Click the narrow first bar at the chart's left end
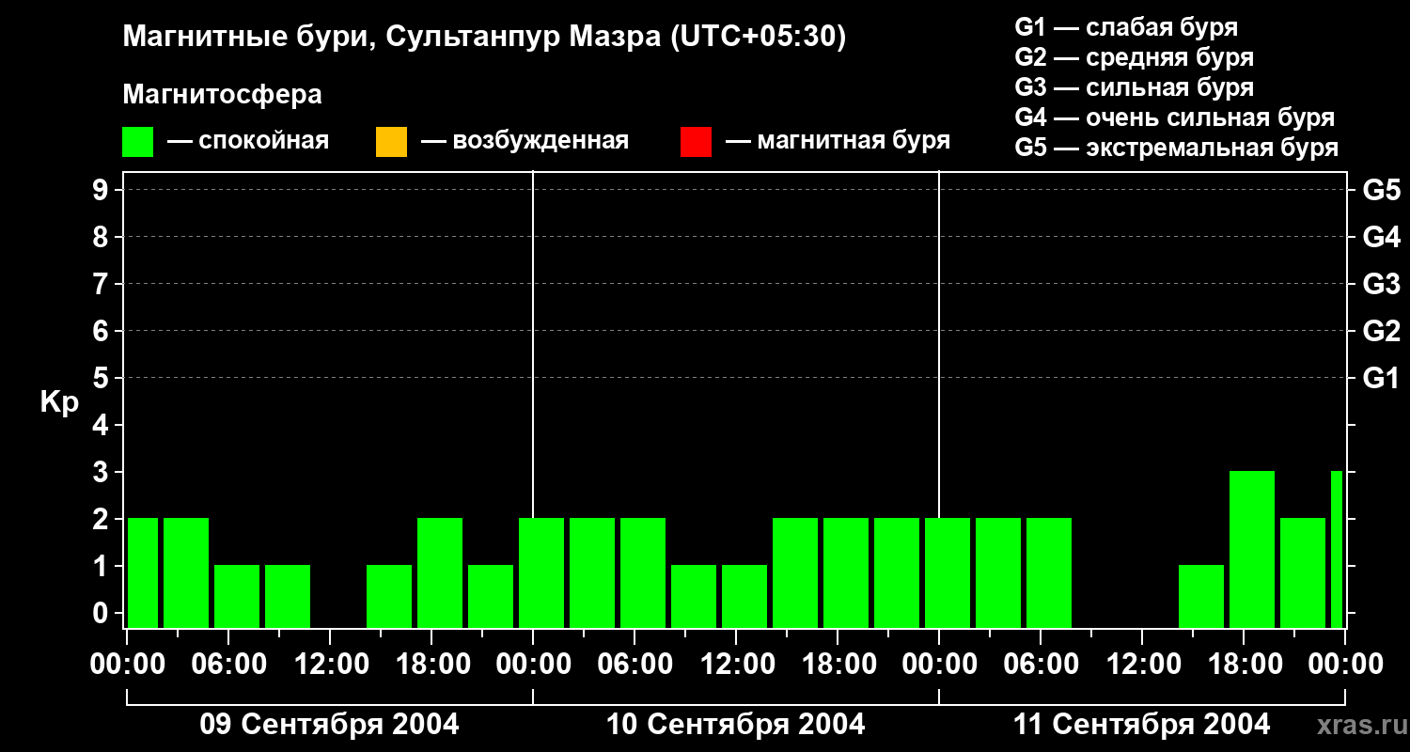Image resolution: width=1410 pixels, height=752 pixels. pyautogui.click(x=143, y=573)
